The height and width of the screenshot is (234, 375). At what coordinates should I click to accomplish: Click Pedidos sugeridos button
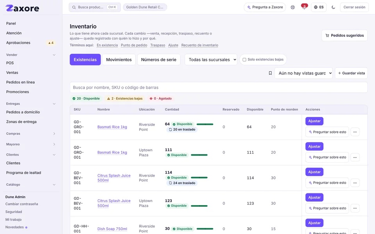point(345,35)
